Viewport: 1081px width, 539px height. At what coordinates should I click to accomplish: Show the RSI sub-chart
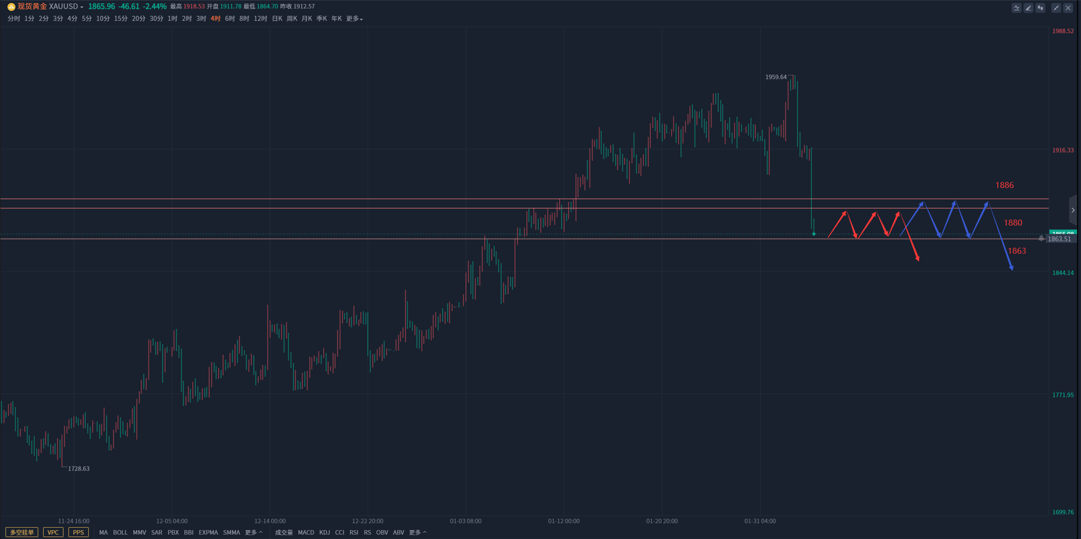tap(354, 532)
